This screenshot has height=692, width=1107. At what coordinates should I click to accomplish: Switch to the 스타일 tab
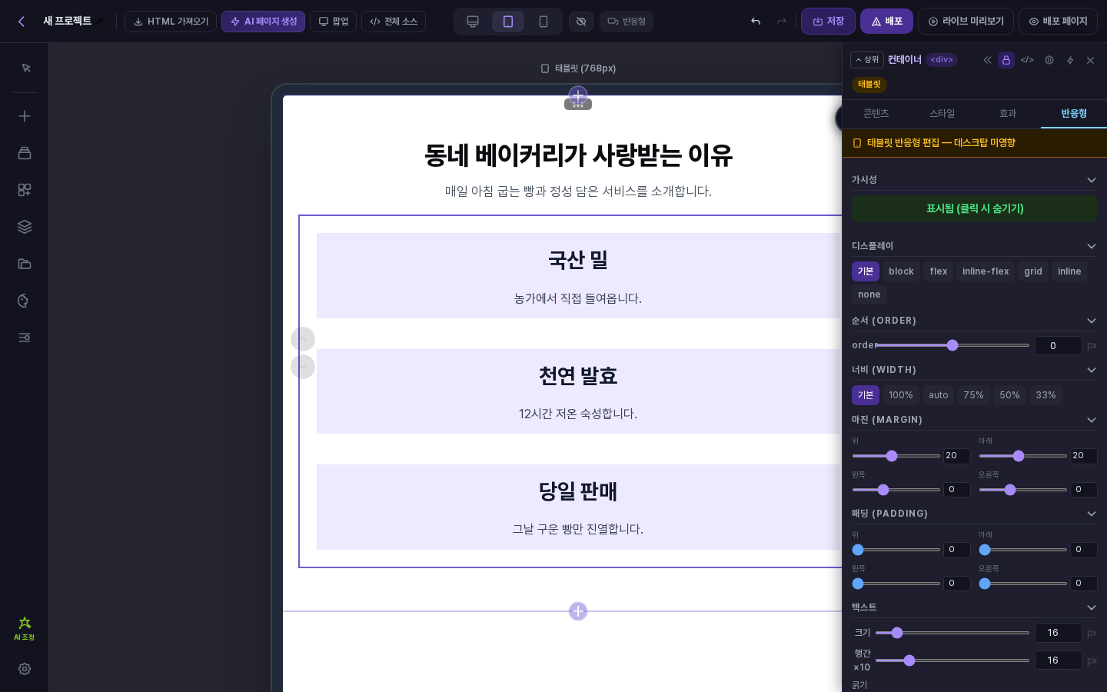(x=942, y=114)
